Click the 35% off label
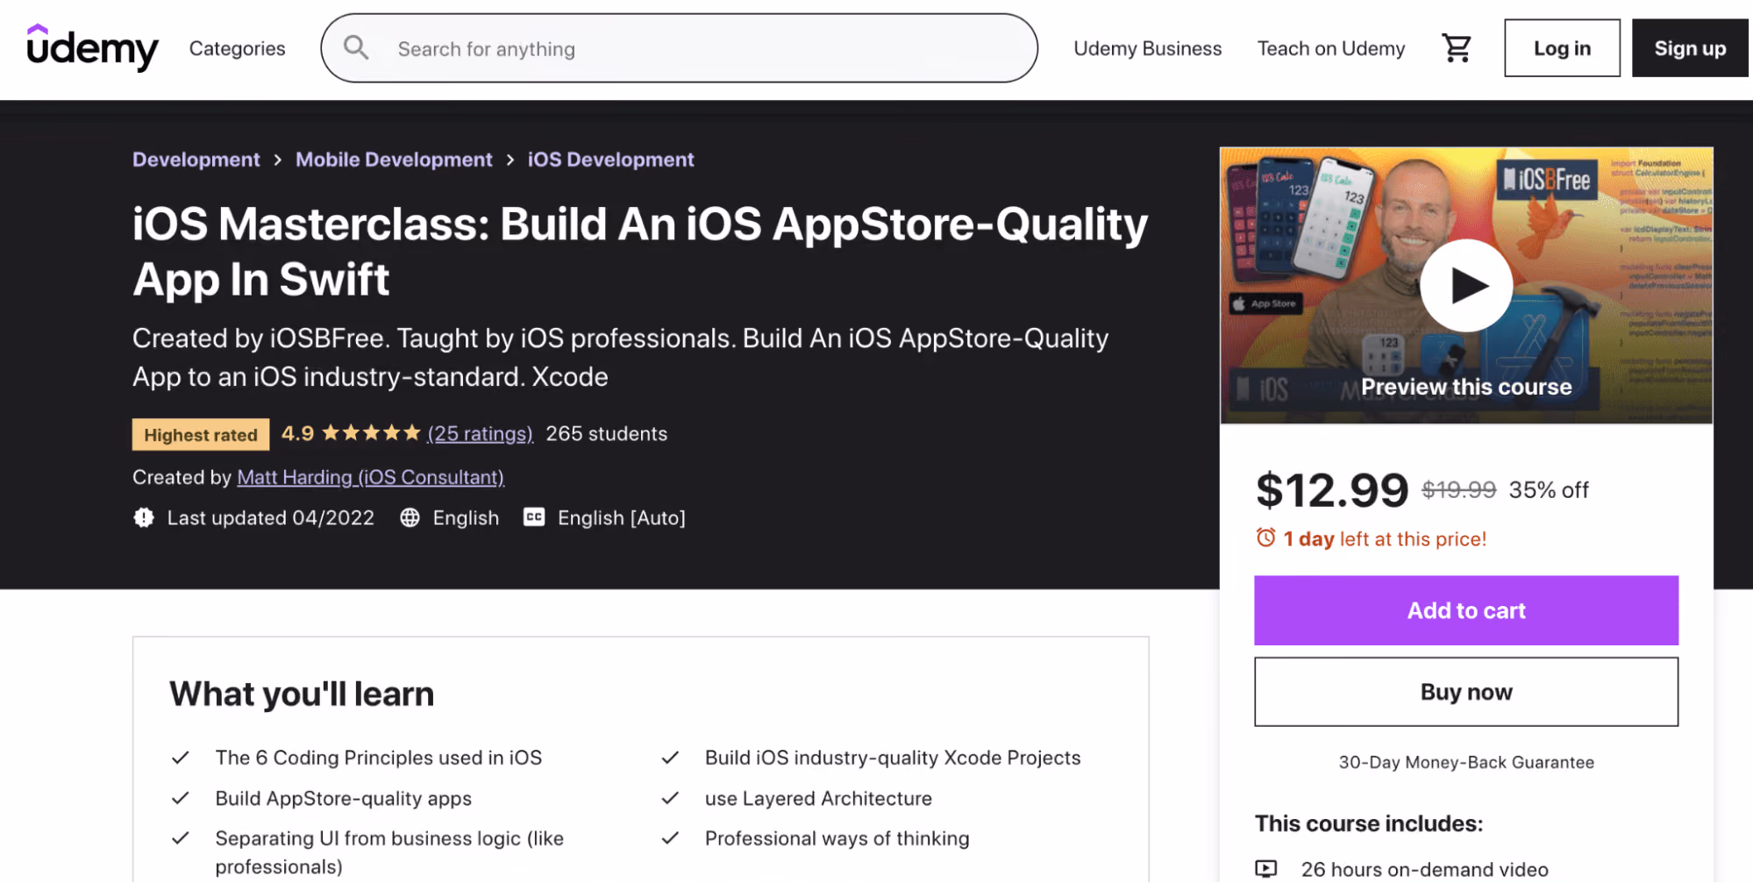Image resolution: width=1753 pixels, height=883 pixels. tap(1549, 489)
